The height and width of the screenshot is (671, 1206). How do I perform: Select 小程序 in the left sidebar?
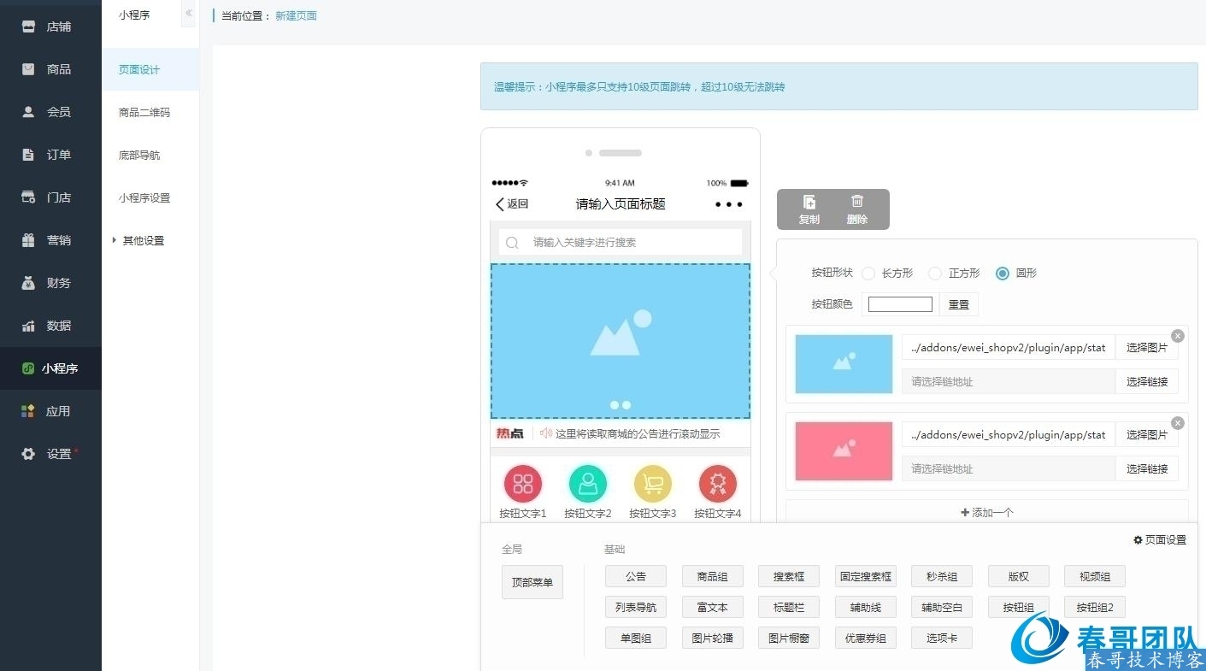(50, 368)
